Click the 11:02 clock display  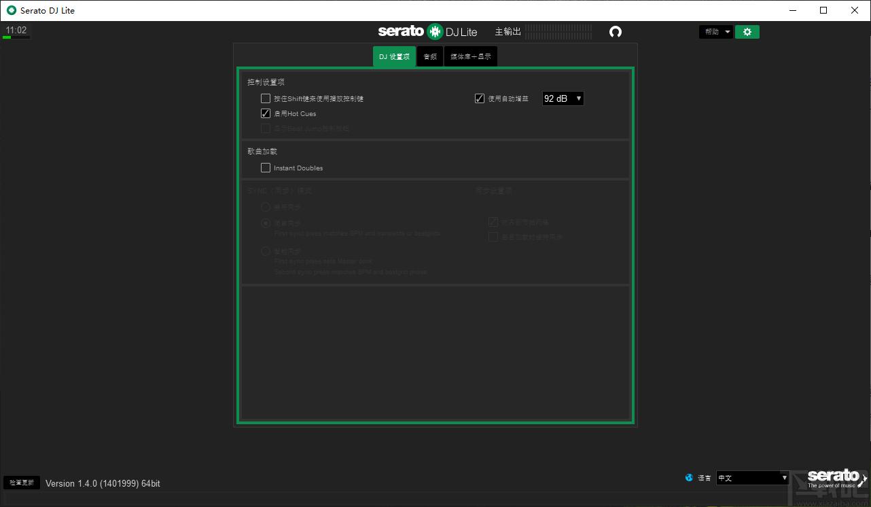(x=16, y=30)
